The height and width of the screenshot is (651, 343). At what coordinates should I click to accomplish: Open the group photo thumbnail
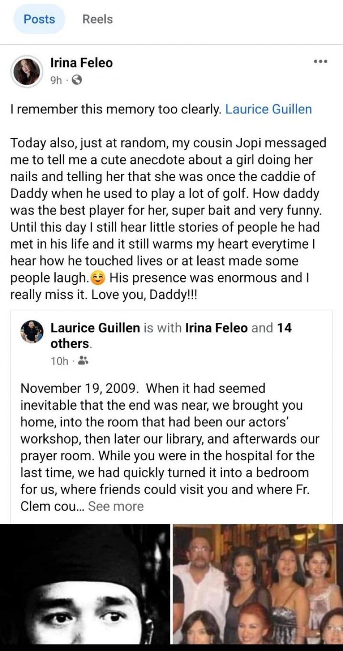(x=258, y=584)
